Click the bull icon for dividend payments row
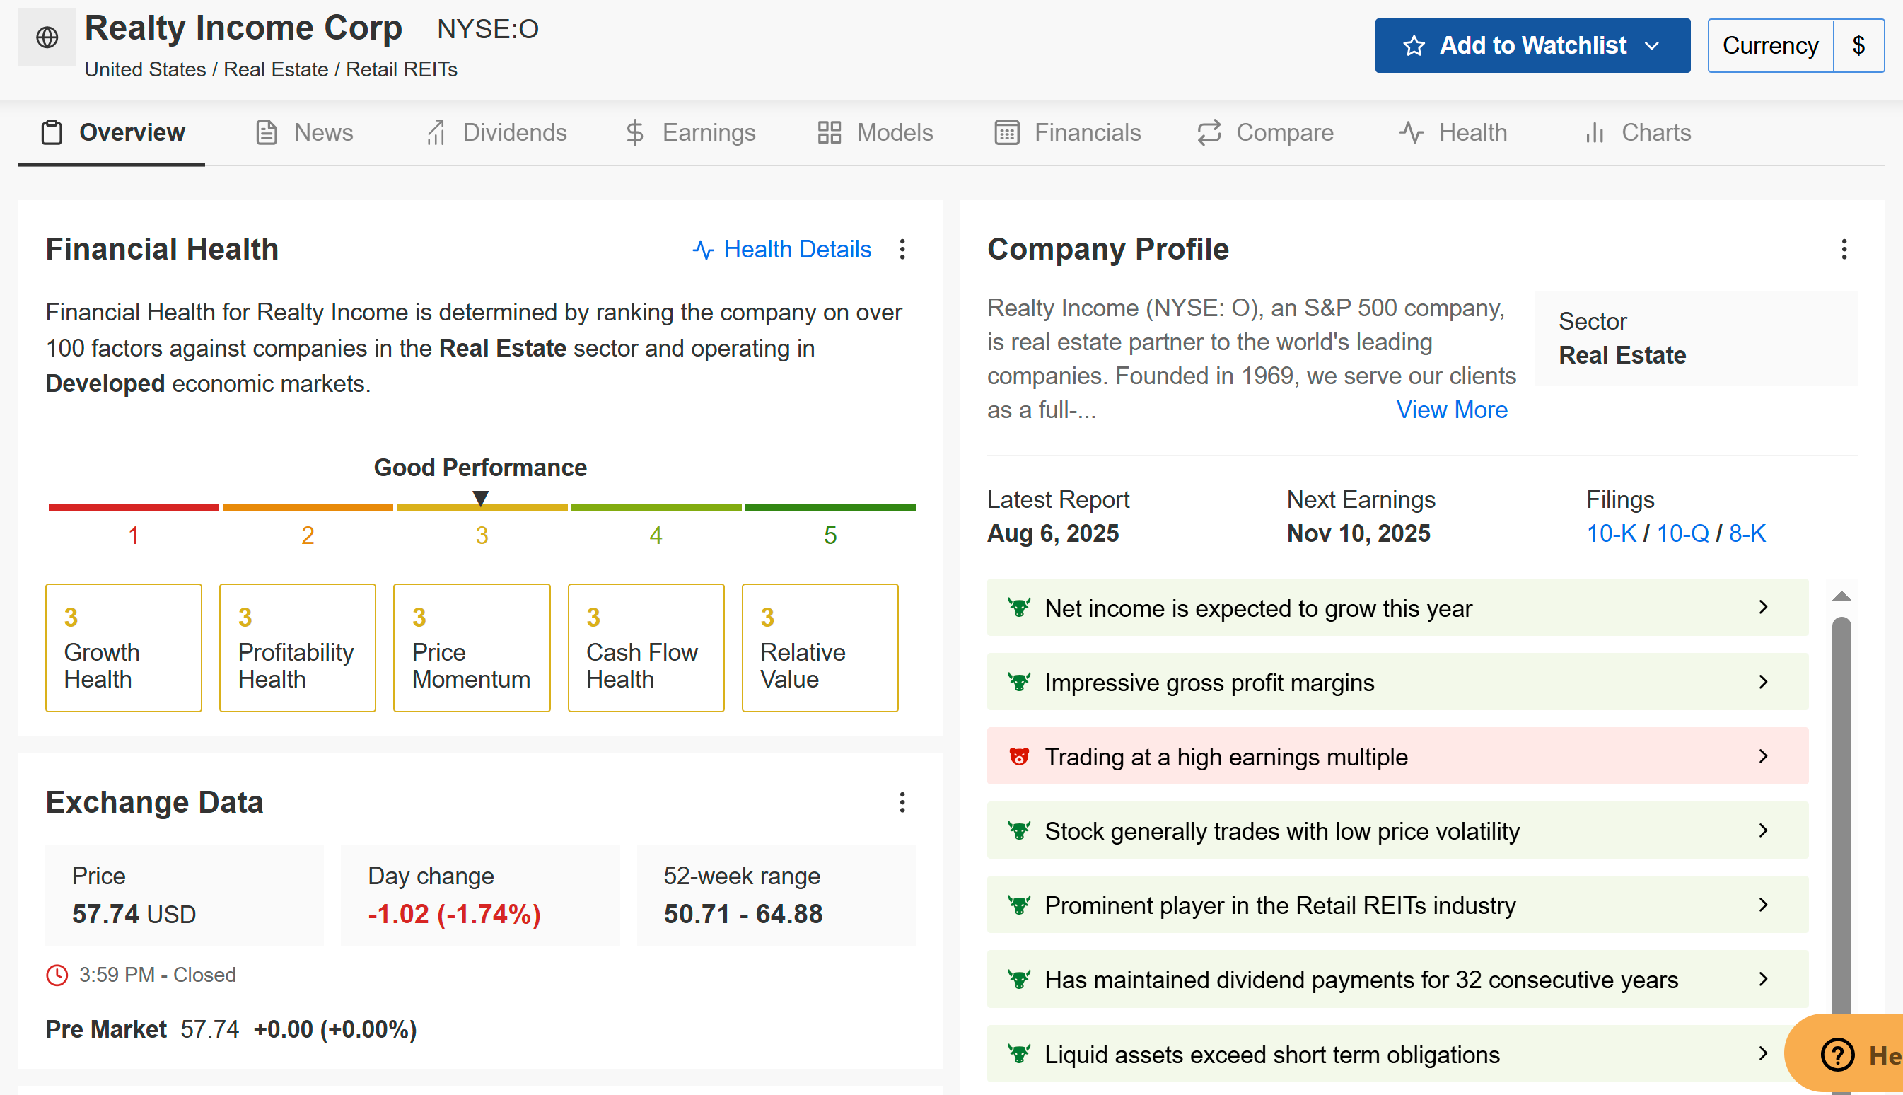The width and height of the screenshot is (1903, 1095). point(1019,979)
